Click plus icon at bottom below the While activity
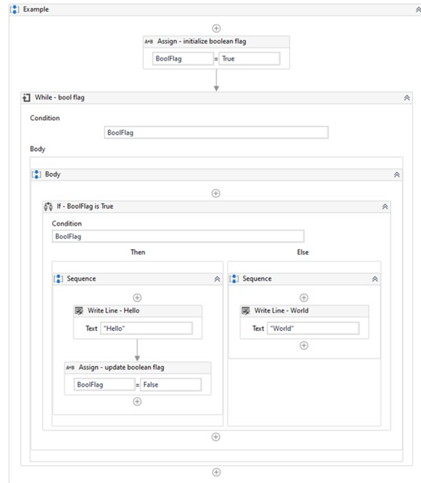The image size is (421, 483). pos(216,472)
